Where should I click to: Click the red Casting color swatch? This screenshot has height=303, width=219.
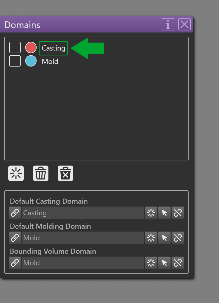31,47
